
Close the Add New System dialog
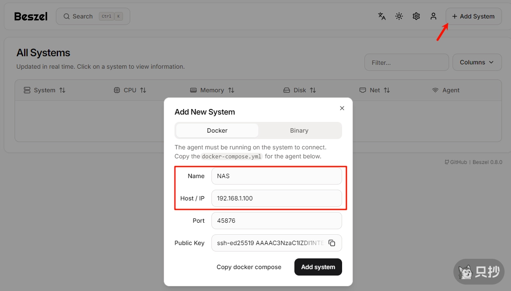342,108
